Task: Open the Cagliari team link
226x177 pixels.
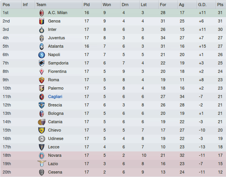Action: click(x=55, y=97)
